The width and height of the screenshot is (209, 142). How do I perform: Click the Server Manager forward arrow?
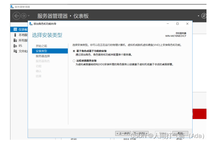pos(23,16)
